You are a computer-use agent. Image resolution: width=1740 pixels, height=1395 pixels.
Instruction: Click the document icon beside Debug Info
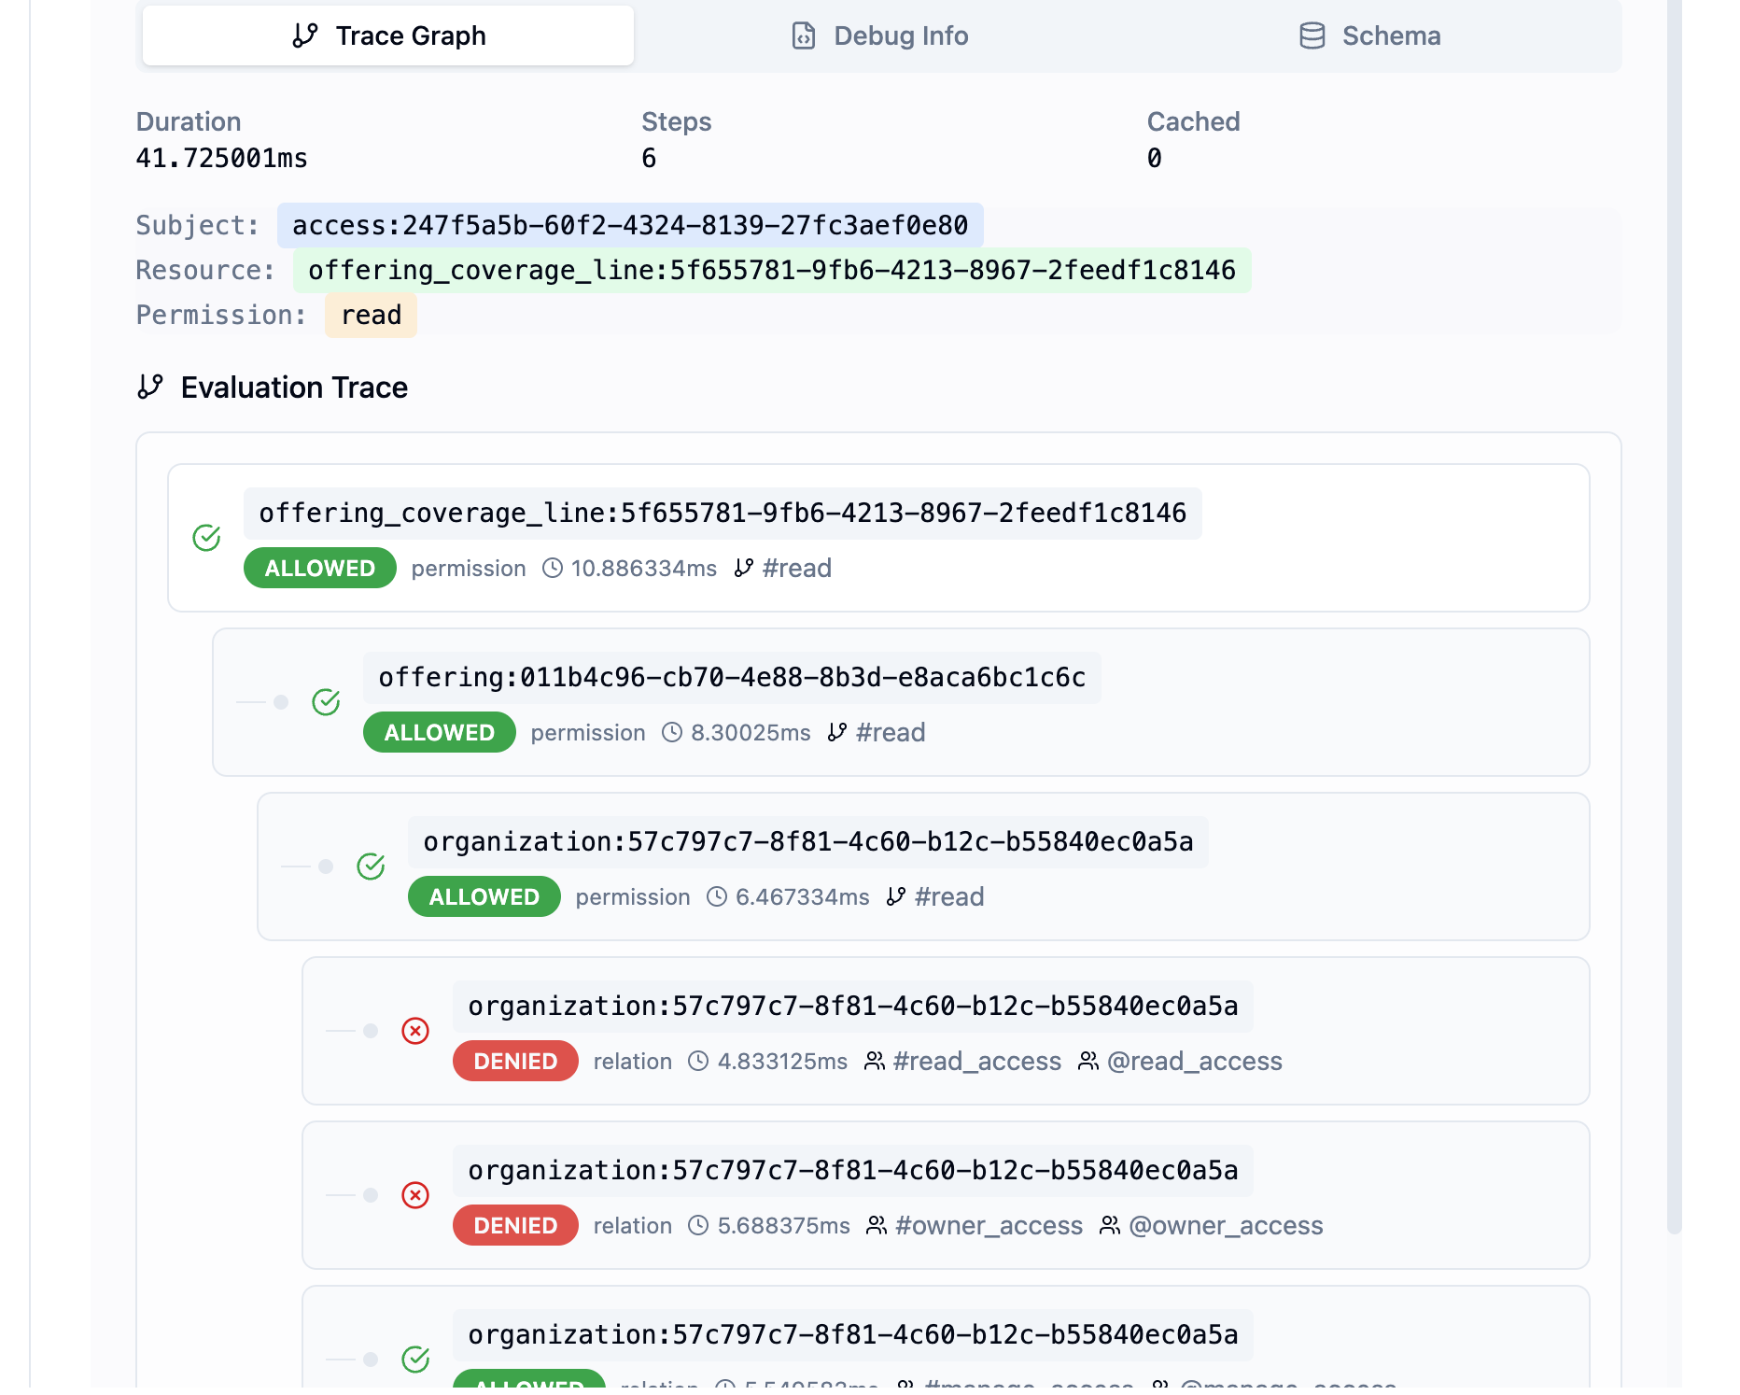point(805,35)
